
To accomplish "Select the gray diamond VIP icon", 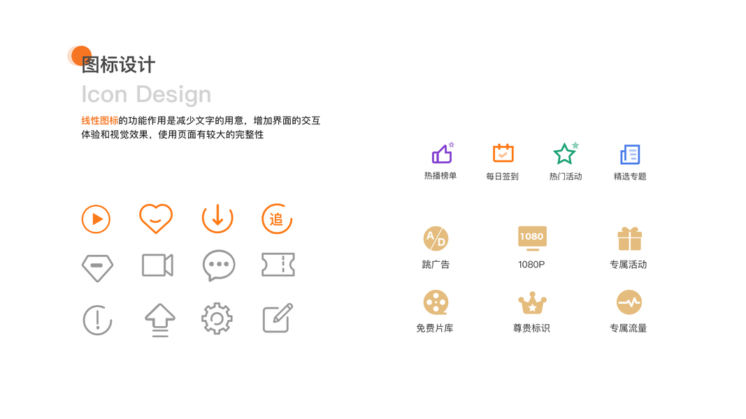I will coord(97,268).
